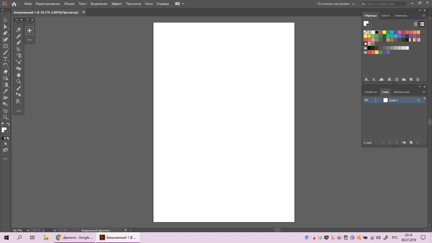Collapse the Swatches panel group arrows
Viewport: 432px width, 243px height.
(420, 10)
